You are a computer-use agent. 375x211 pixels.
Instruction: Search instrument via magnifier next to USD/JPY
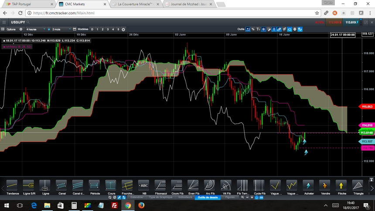(x=28, y=22)
